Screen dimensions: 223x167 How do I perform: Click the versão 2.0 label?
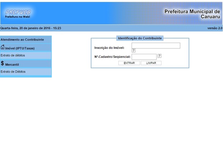tap(215, 28)
